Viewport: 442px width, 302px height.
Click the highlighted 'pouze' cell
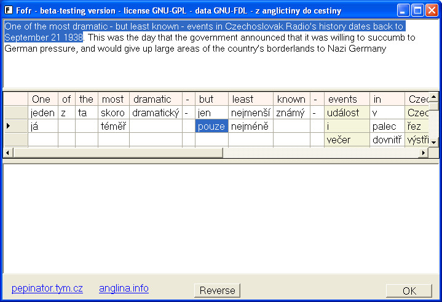(x=211, y=126)
